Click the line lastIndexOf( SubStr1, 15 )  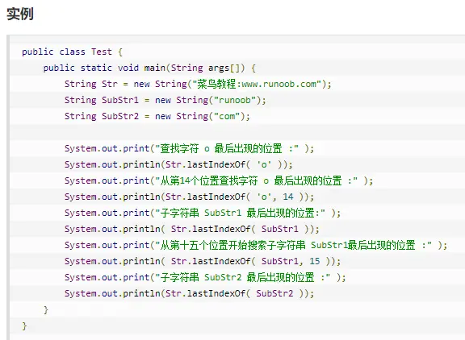(x=203, y=261)
